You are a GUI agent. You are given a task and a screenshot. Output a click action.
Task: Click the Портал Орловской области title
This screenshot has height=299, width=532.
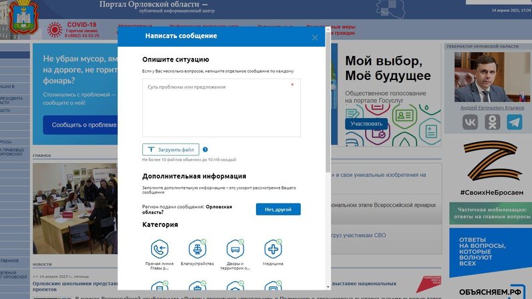tap(153, 5)
